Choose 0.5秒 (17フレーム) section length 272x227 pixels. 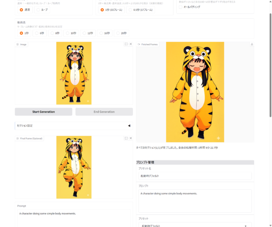pyautogui.click(x=141, y=10)
